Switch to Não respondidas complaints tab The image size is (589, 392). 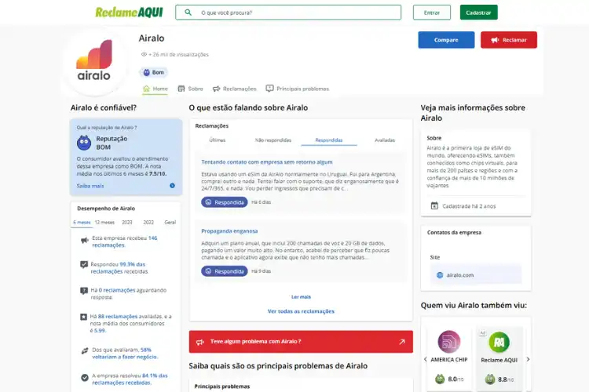click(273, 140)
